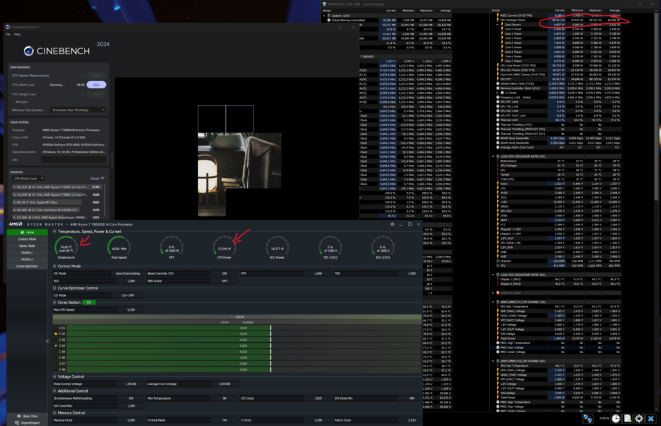Collapse the Core Powers group in HWiNFO
Screen dimensions: 661x426
point(498,24)
